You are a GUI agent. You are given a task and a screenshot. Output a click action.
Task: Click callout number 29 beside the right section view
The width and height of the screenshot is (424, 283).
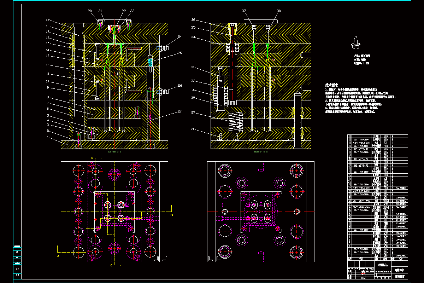193,112
